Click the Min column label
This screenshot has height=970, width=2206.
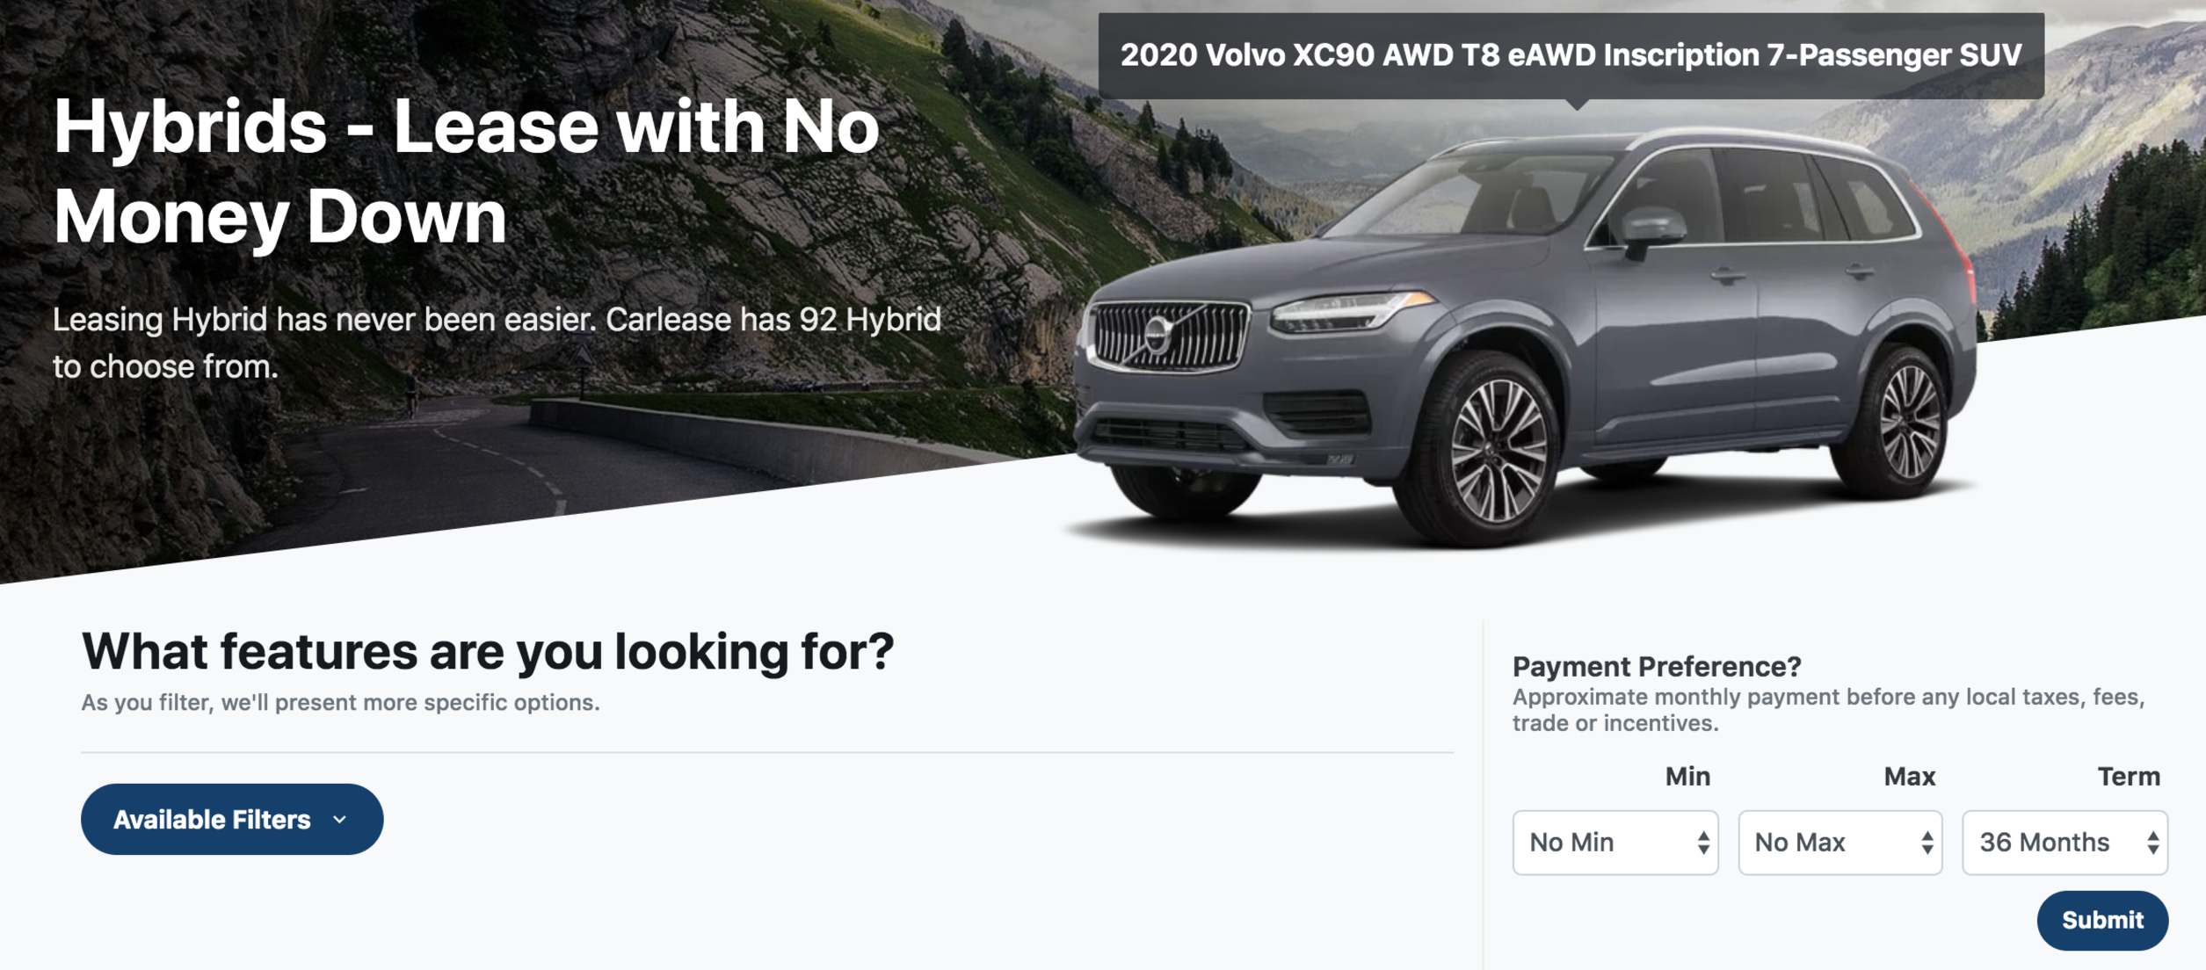point(1687,776)
